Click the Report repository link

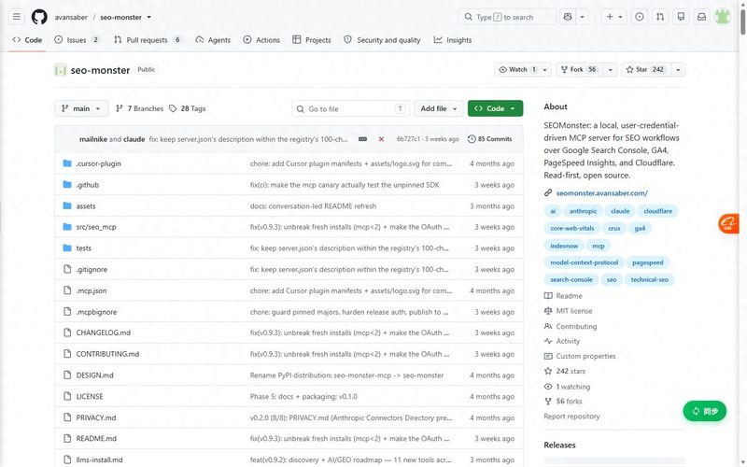coord(571,417)
